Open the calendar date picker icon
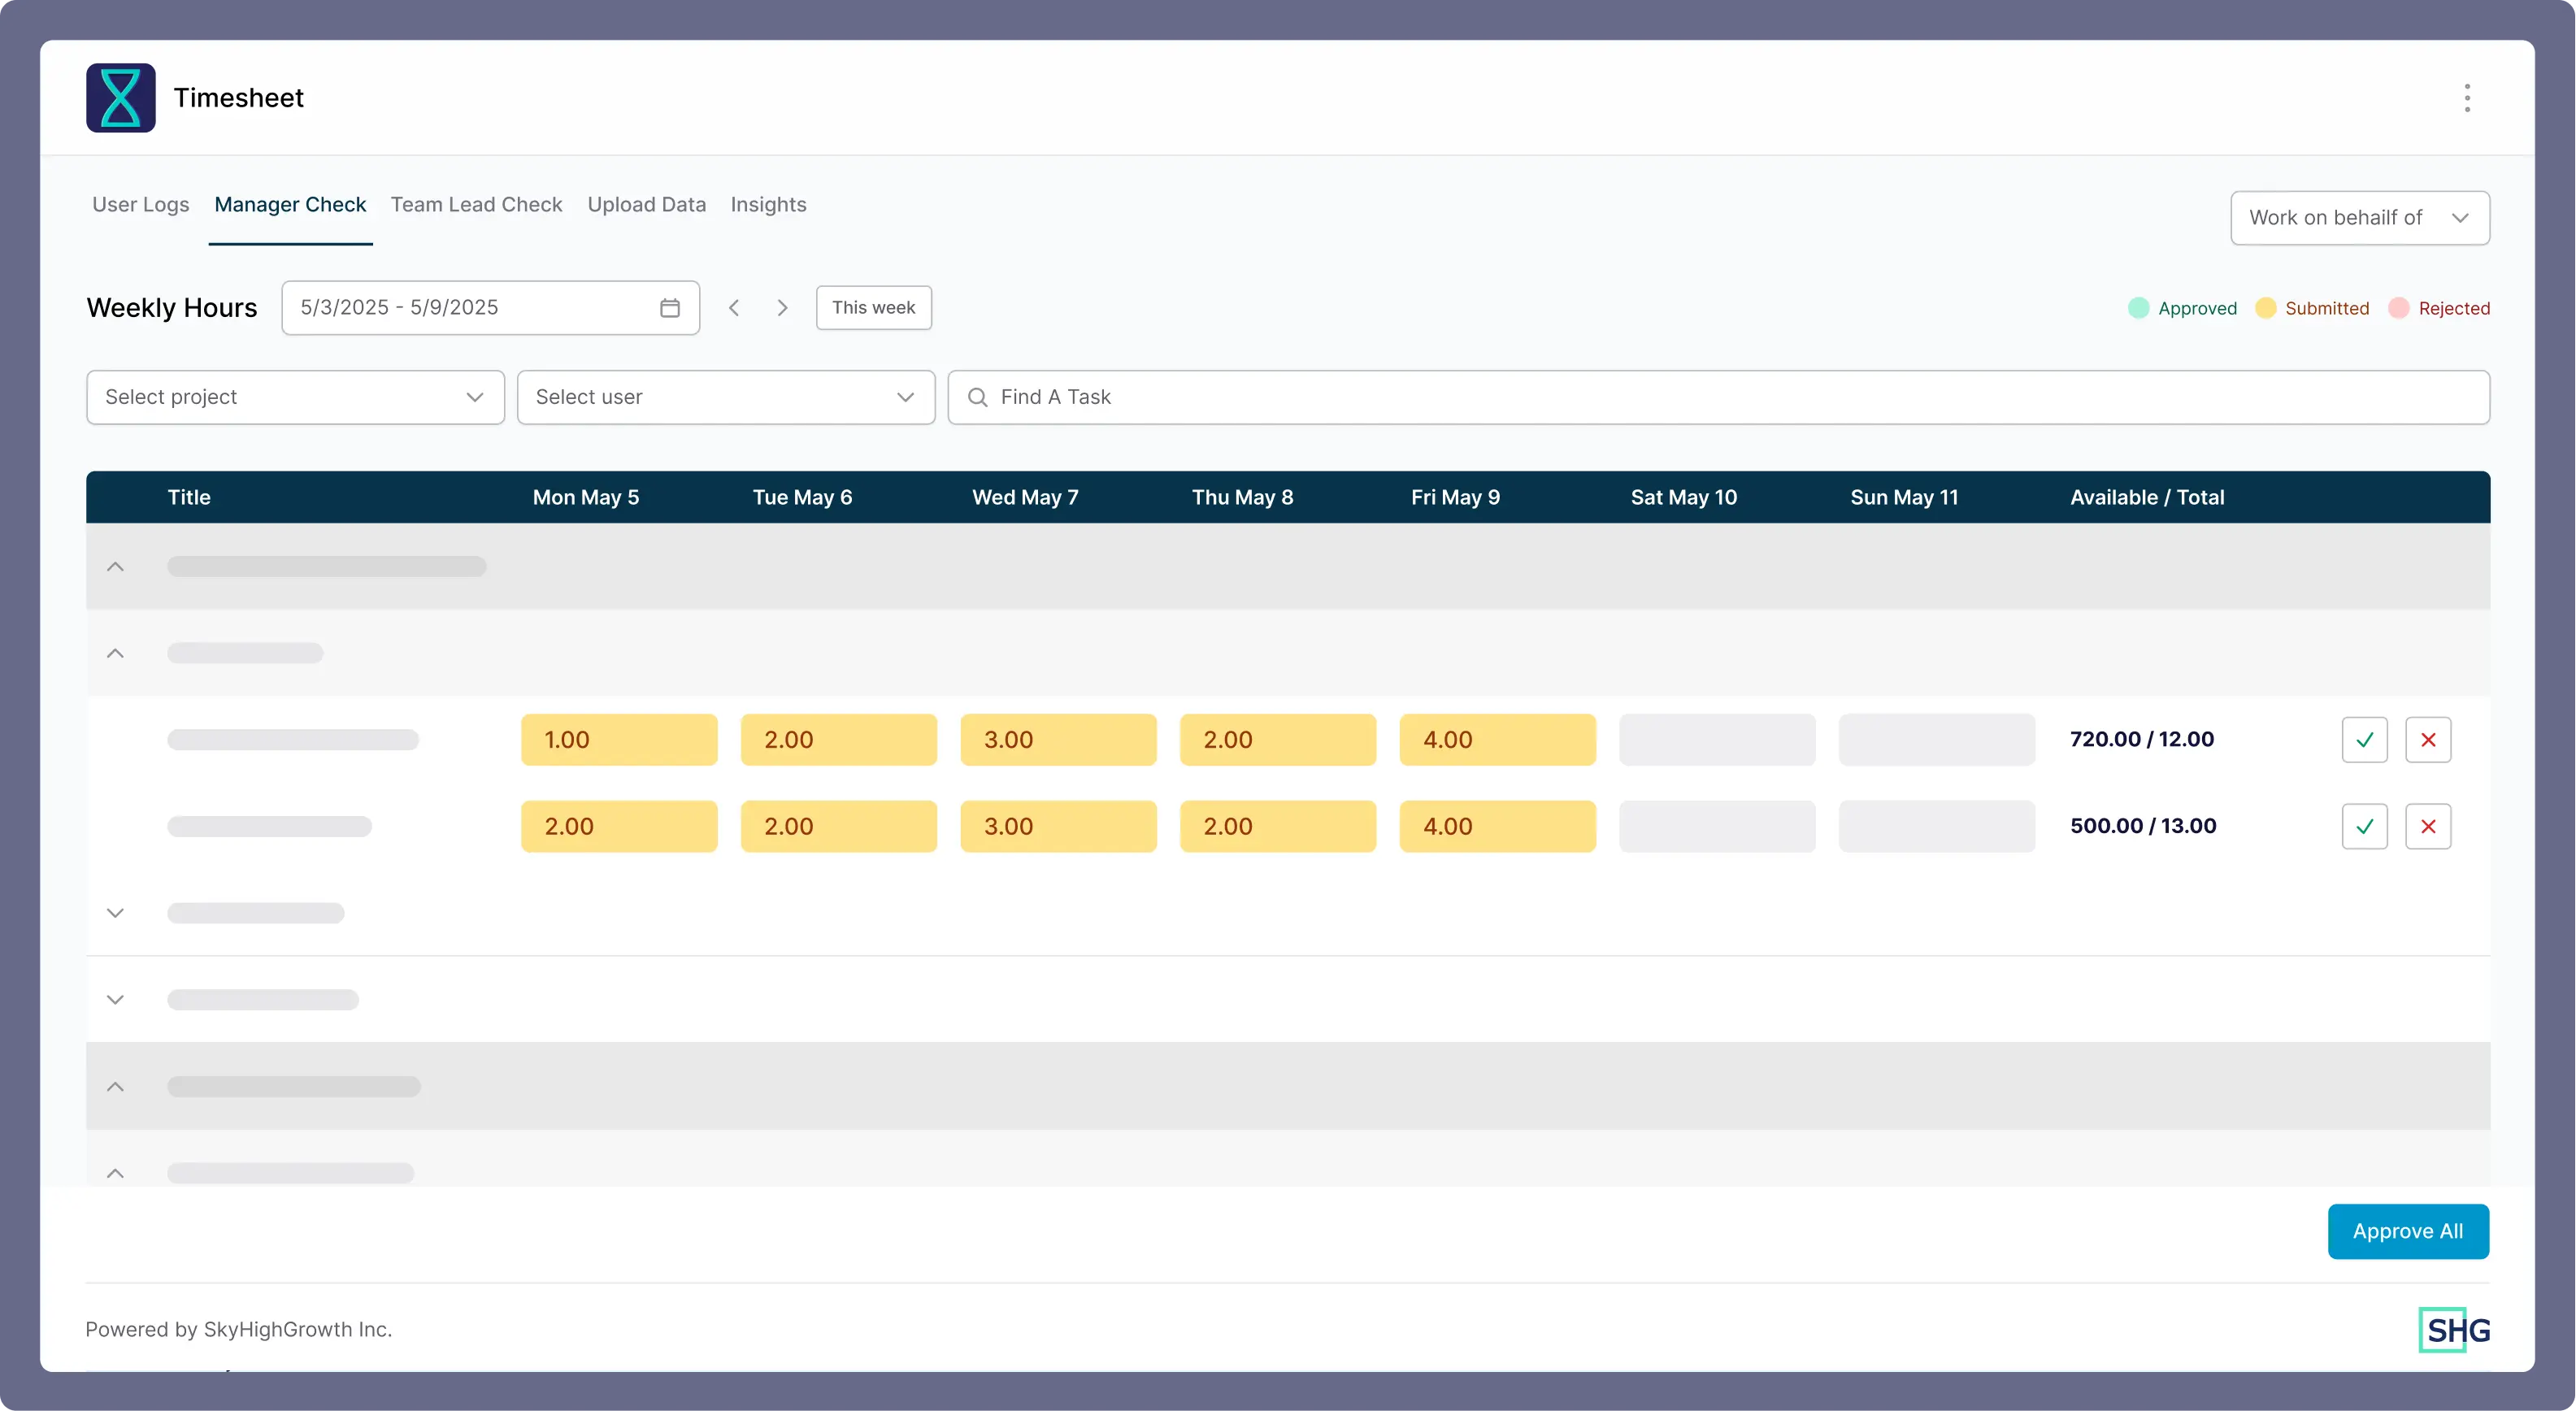The height and width of the screenshot is (1411, 2576). point(669,308)
